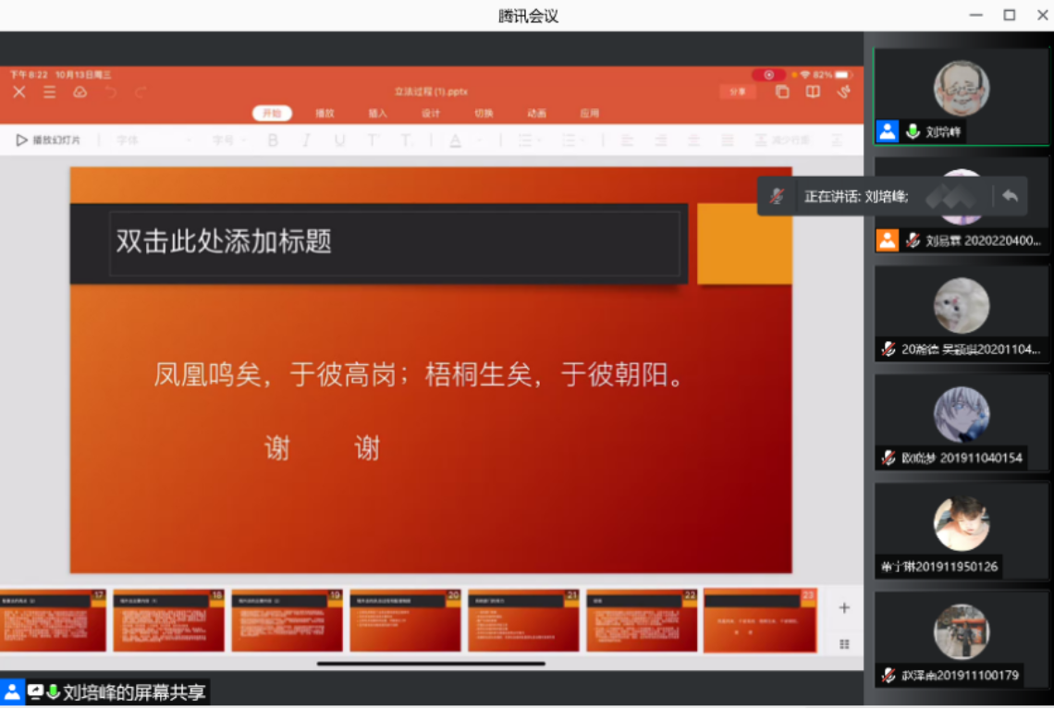The height and width of the screenshot is (709, 1054).
Task: Switch to the 设计 tab
Action: [x=431, y=114]
